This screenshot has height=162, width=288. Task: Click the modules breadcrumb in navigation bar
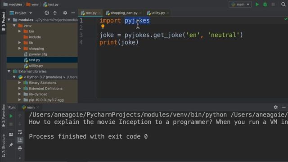(x=13, y=4)
